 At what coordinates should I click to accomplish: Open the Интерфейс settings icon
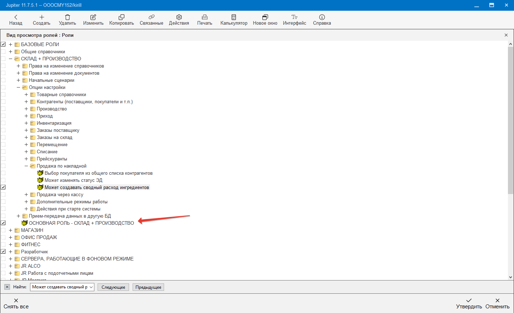click(x=295, y=17)
